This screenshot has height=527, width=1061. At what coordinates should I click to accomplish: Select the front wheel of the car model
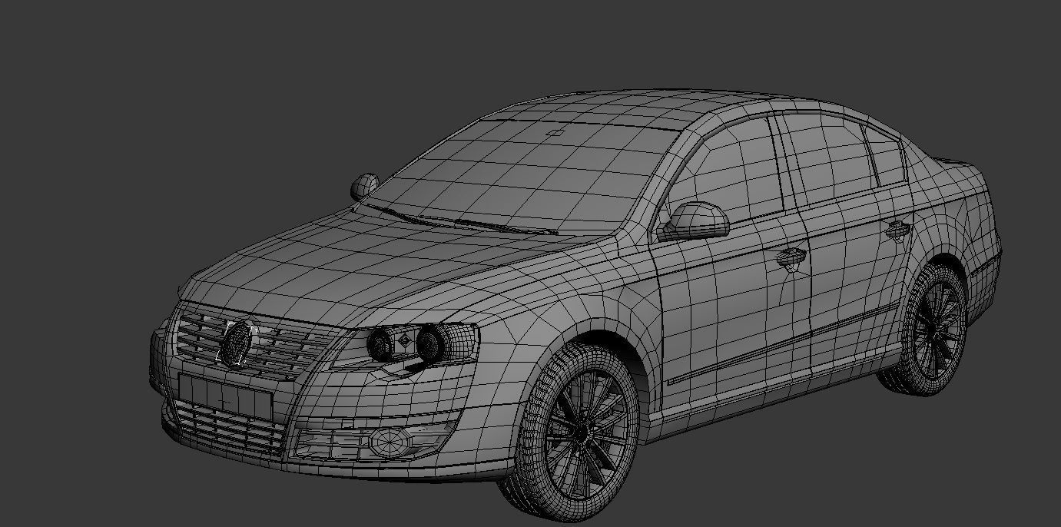pyautogui.click(x=578, y=432)
